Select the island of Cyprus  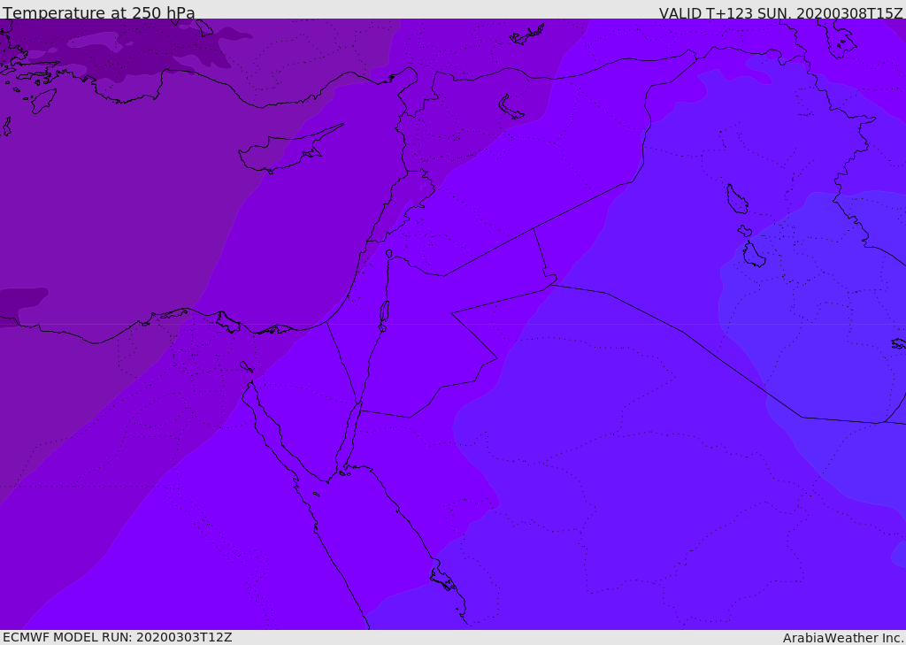click(x=283, y=154)
